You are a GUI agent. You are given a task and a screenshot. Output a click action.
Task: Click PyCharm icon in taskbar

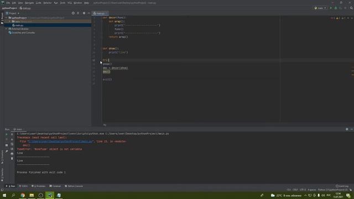[50, 195]
